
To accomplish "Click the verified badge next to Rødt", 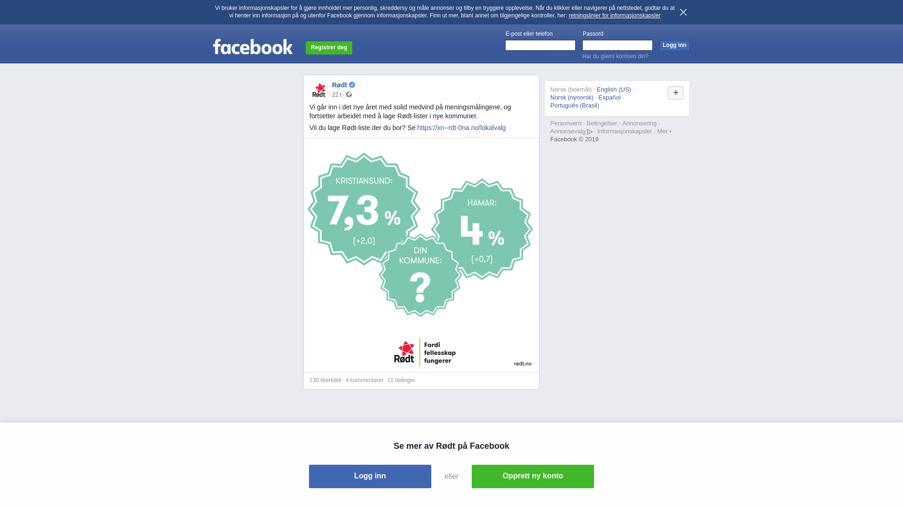I will [352, 85].
